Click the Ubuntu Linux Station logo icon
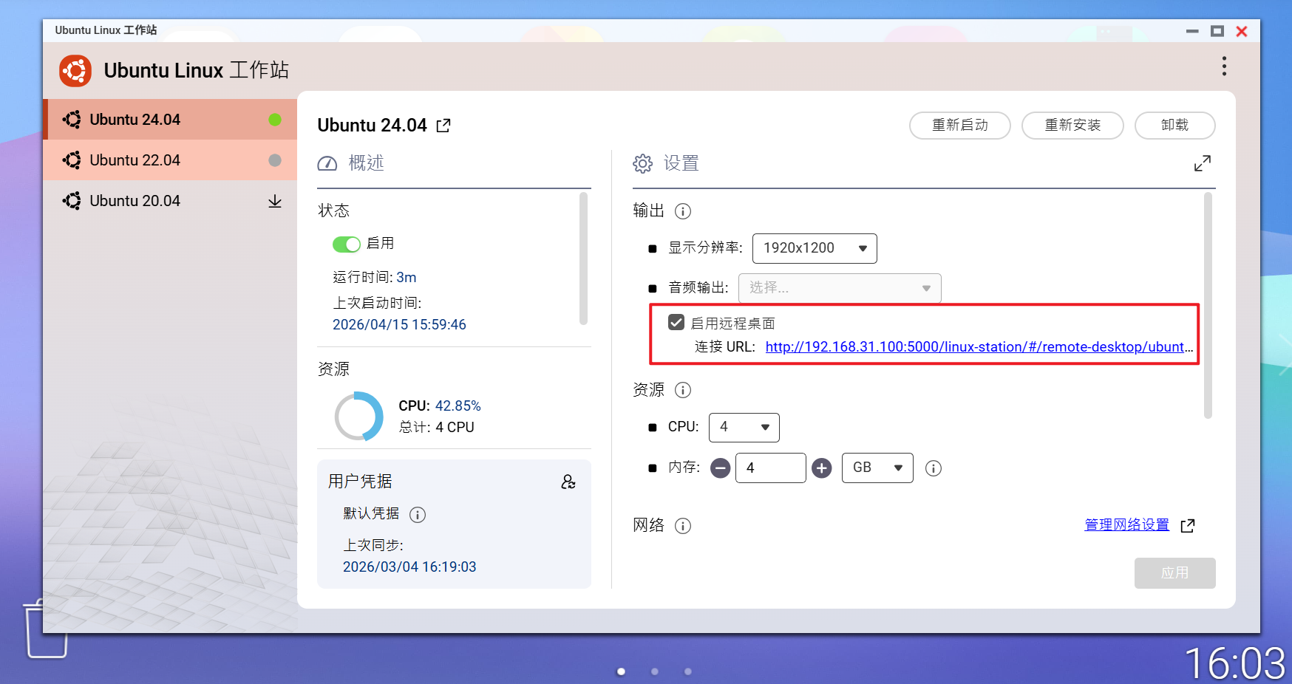The width and height of the screenshot is (1292, 684). pos(75,71)
